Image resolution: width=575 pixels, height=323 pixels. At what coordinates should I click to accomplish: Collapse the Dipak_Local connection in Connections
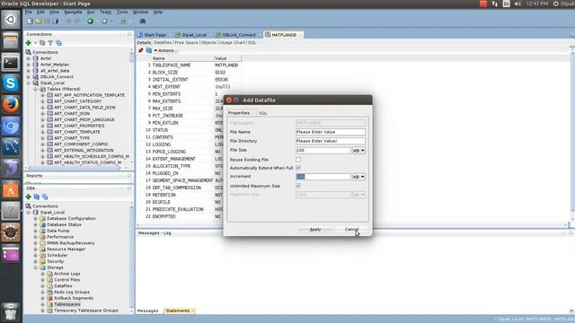28,83
